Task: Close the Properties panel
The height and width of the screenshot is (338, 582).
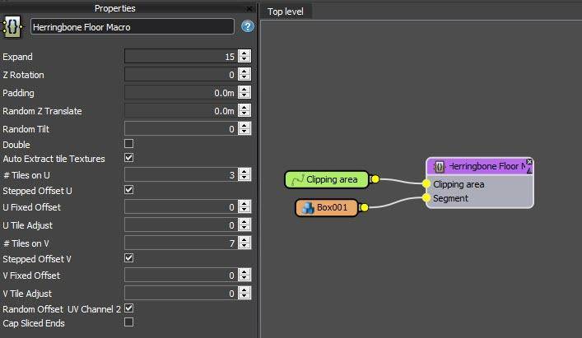Action: 250,9
